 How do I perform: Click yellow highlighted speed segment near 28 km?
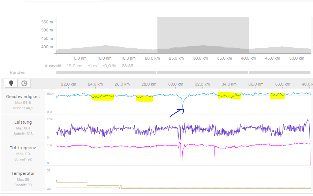144,98
